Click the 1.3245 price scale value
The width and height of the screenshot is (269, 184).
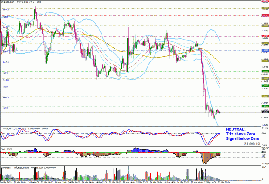(265, 125)
